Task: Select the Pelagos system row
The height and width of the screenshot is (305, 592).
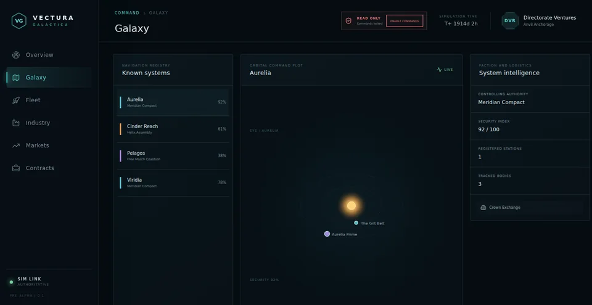Action: click(x=173, y=156)
